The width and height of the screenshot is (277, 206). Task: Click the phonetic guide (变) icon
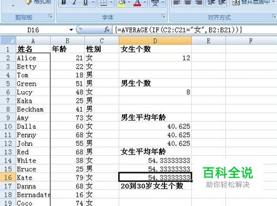pyautogui.click(x=155, y=3)
